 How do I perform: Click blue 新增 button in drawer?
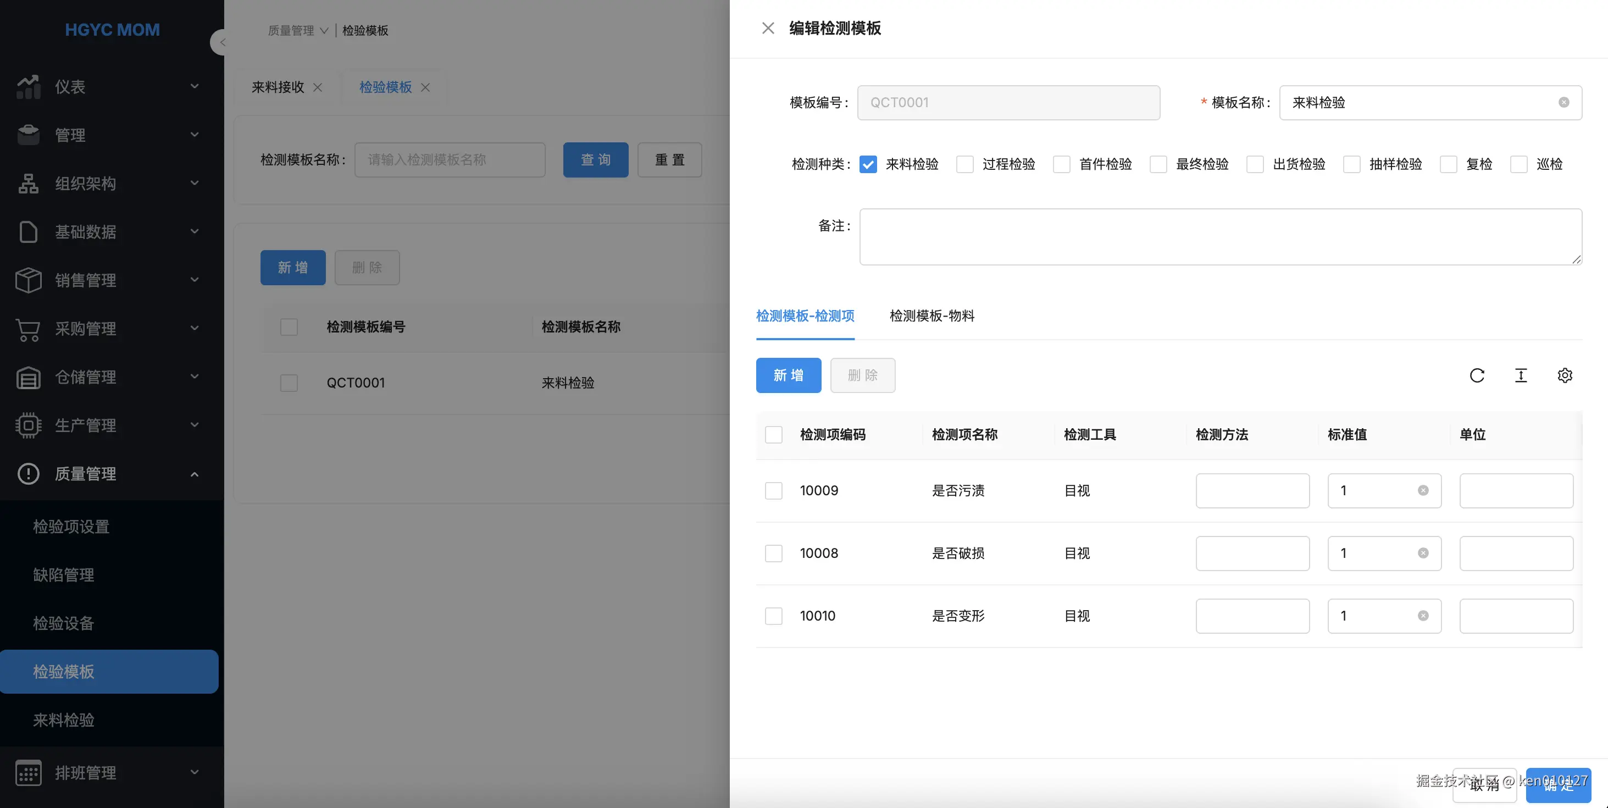click(x=788, y=375)
